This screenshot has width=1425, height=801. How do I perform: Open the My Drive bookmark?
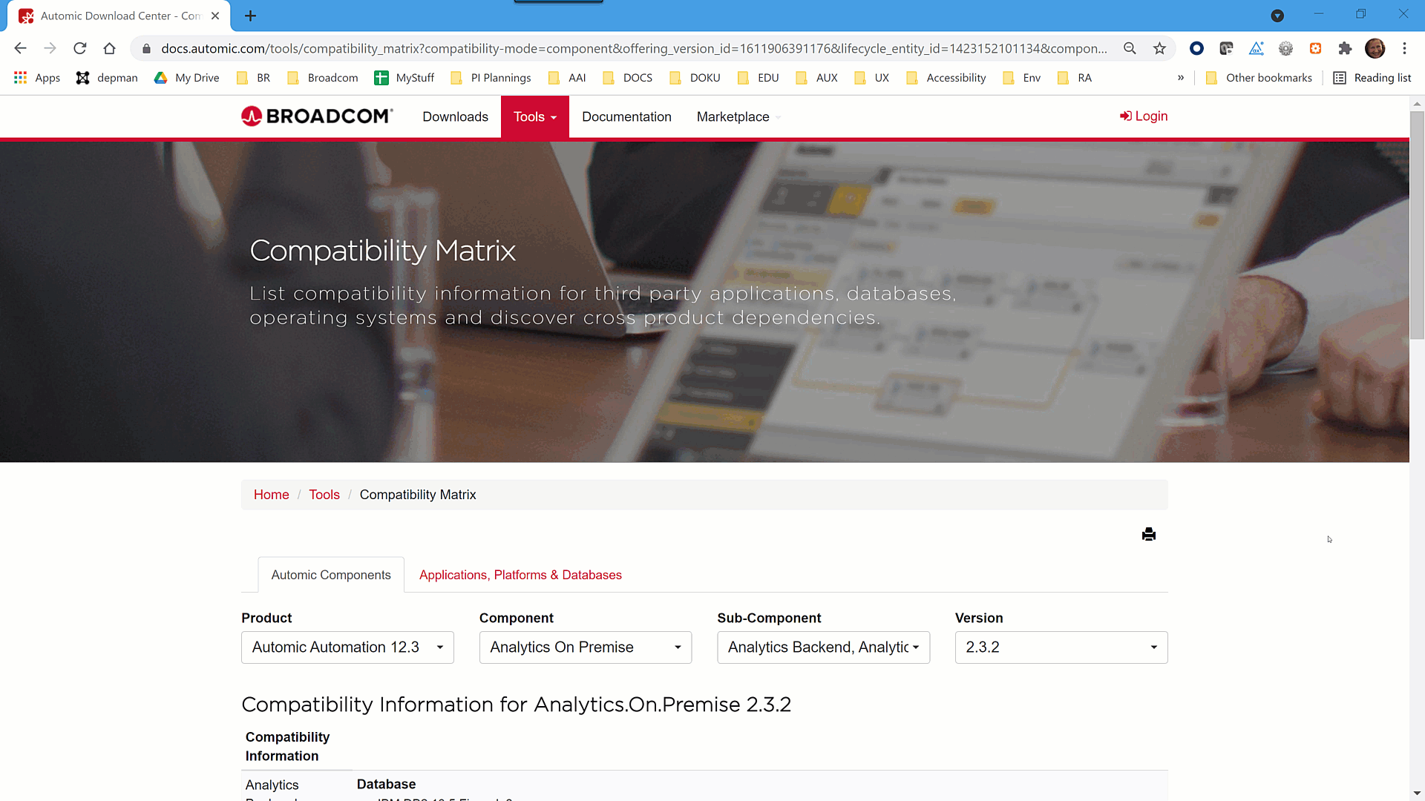pyautogui.click(x=186, y=77)
